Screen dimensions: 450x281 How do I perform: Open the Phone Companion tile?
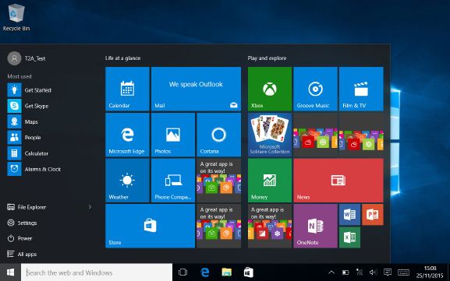pos(173,180)
